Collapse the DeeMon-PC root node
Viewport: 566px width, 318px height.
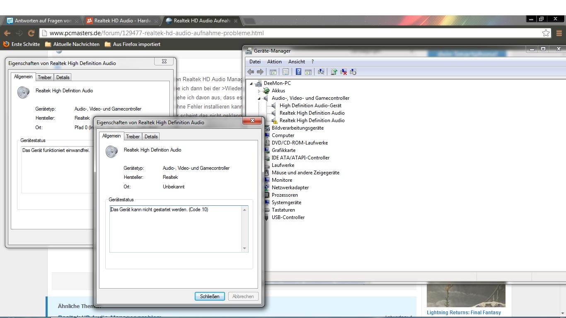tap(252, 84)
